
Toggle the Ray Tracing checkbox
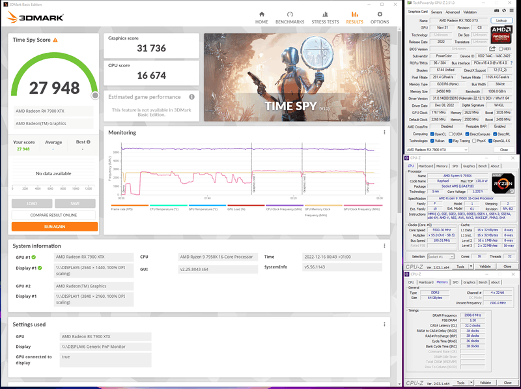click(x=451, y=141)
